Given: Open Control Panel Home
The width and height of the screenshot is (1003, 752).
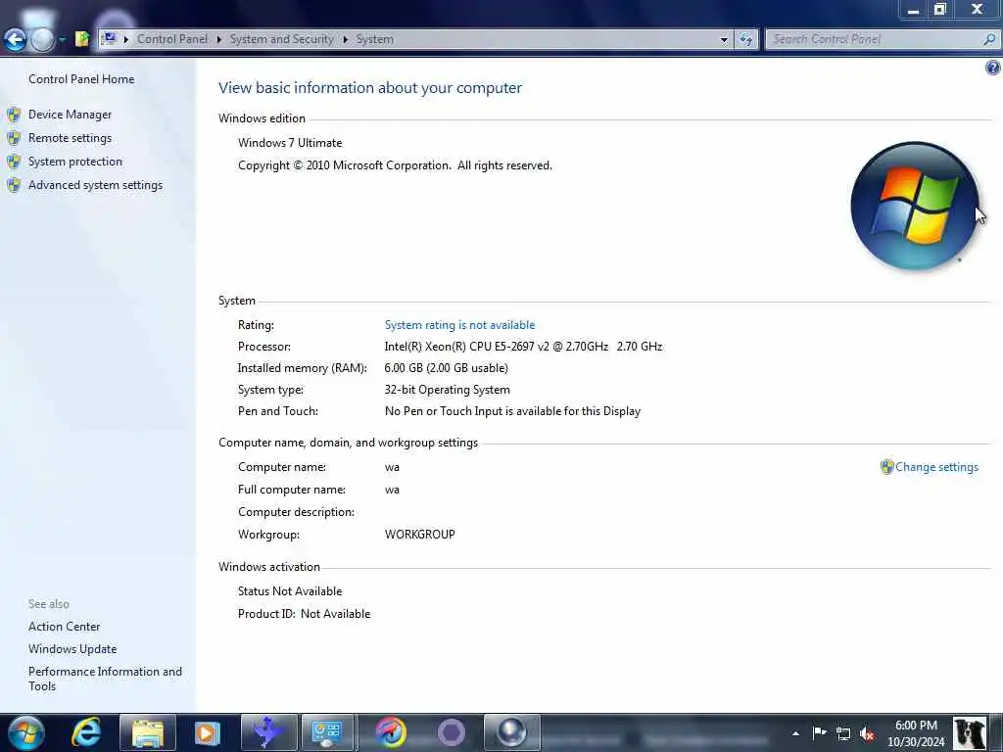Looking at the screenshot, I should pyautogui.click(x=81, y=79).
